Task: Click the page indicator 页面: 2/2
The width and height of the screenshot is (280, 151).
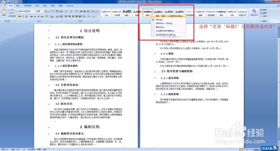Action: click(x=5, y=149)
